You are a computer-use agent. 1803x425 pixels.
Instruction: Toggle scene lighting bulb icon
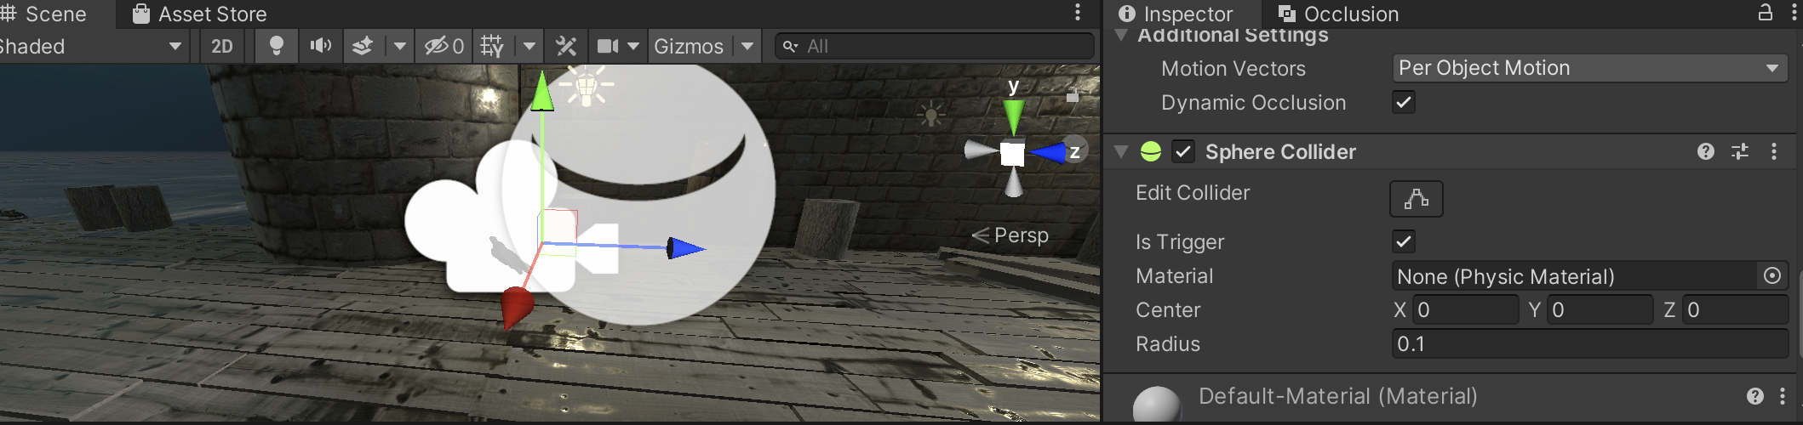click(x=276, y=46)
